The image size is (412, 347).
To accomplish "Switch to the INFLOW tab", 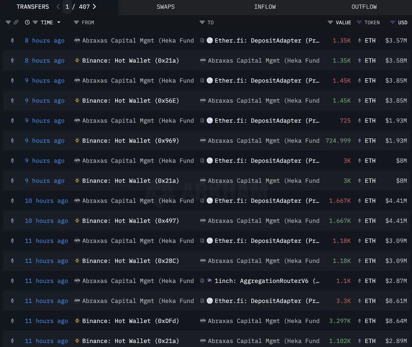I will (265, 7).
